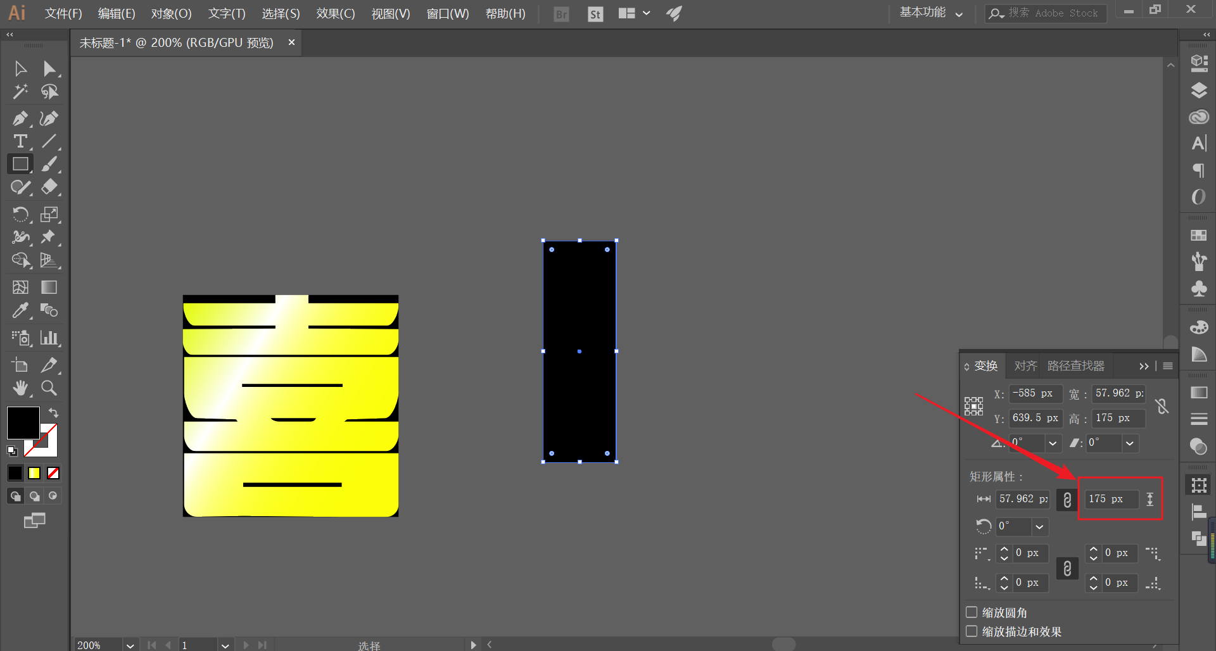Select the Rotate tool
This screenshot has width=1216, height=651.
tap(20, 214)
